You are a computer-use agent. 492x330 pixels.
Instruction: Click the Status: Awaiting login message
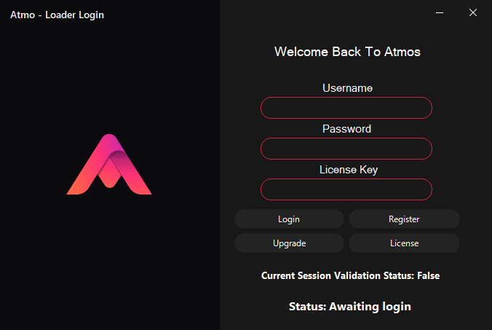click(349, 307)
